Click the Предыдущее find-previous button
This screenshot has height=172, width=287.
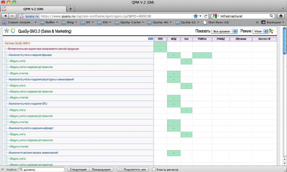click(101, 169)
